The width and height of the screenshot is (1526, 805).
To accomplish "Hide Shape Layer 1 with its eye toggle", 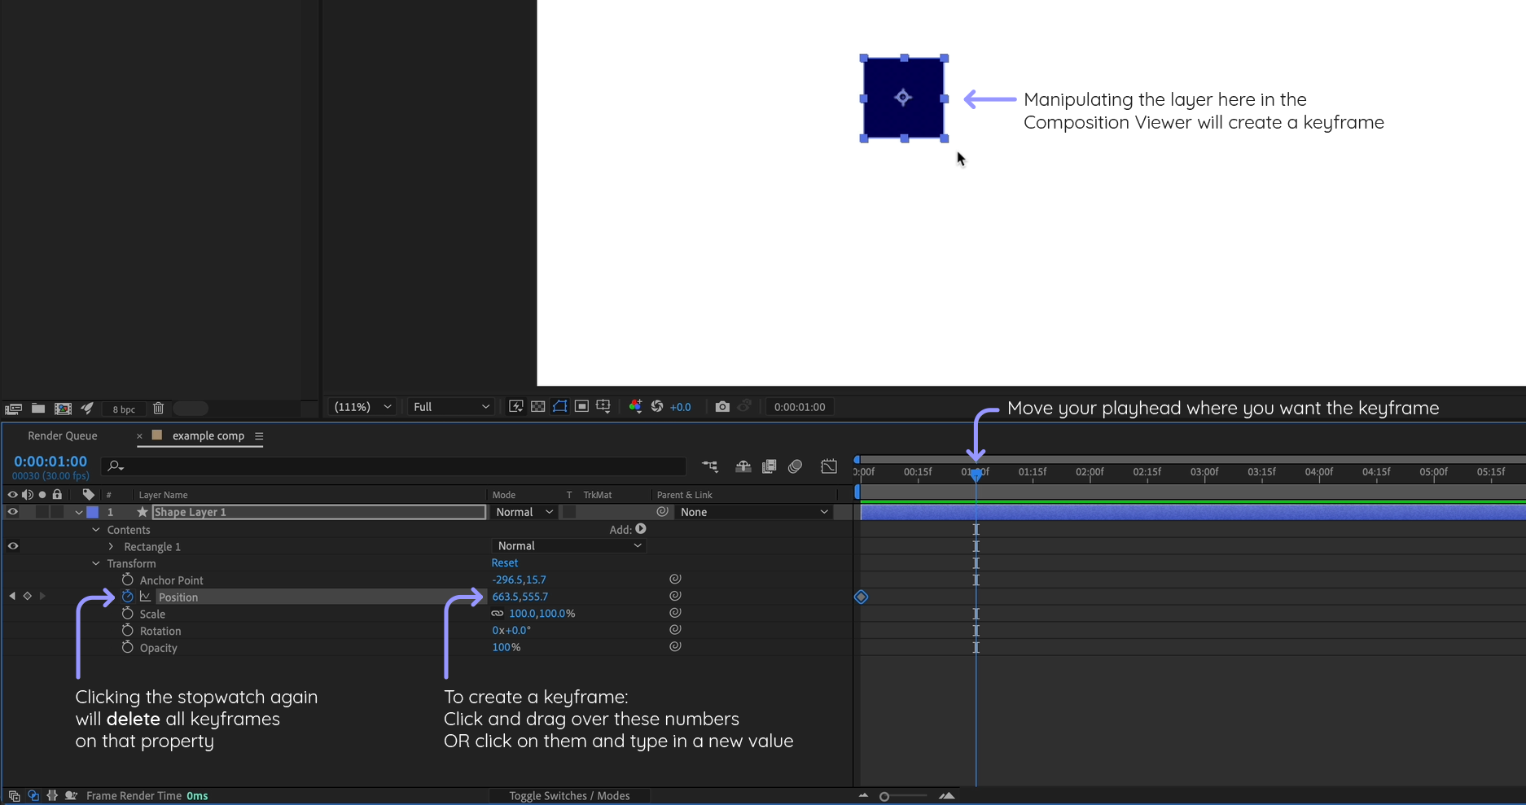I will [x=13, y=512].
